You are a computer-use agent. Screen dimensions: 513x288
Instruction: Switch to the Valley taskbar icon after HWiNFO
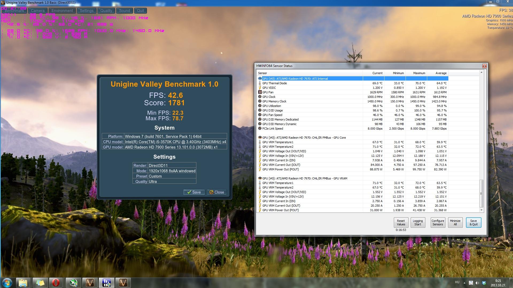123,283
